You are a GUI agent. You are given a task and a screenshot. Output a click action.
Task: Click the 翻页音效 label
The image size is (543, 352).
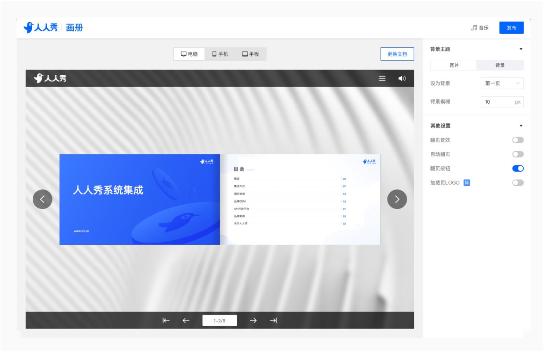pos(440,140)
